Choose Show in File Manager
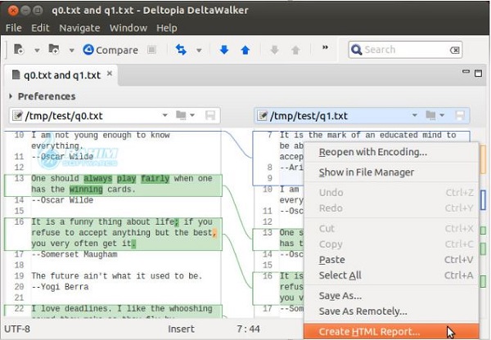Image resolution: width=491 pixels, height=340 pixels. [x=391, y=172]
